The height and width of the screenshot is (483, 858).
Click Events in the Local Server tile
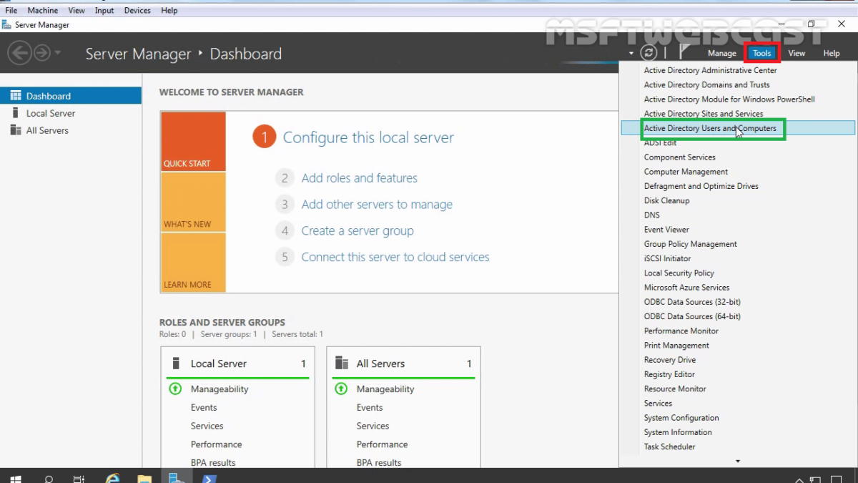click(x=204, y=407)
